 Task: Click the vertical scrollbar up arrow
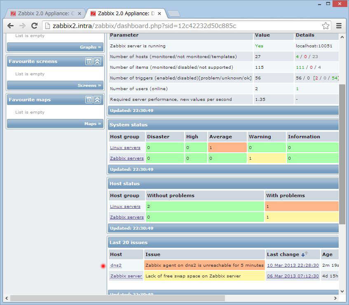click(x=342, y=37)
